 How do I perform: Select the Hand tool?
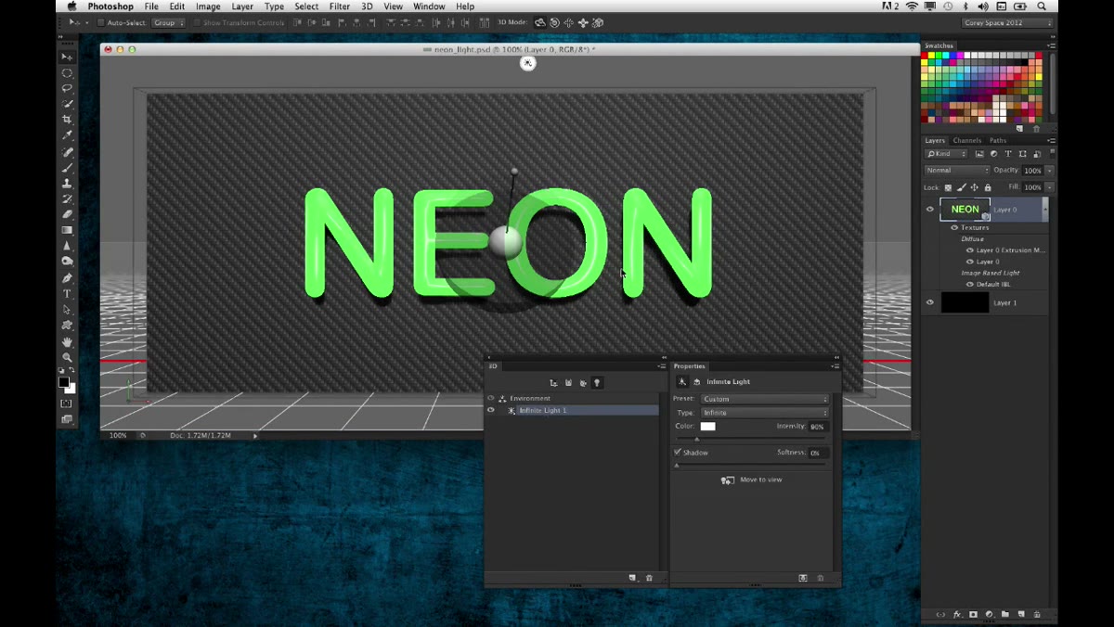(x=67, y=341)
